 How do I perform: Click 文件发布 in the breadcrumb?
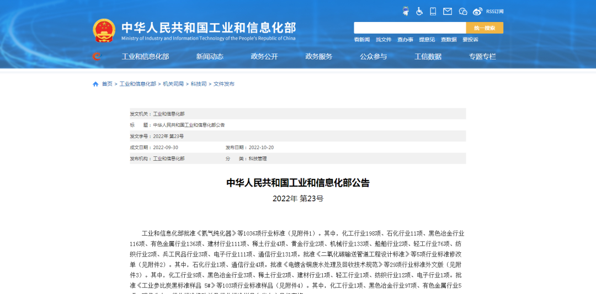(x=224, y=84)
